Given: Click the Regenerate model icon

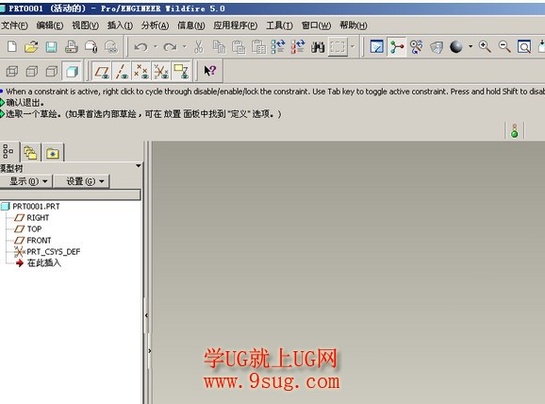Looking at the screenshot, I should coord(278,46).
